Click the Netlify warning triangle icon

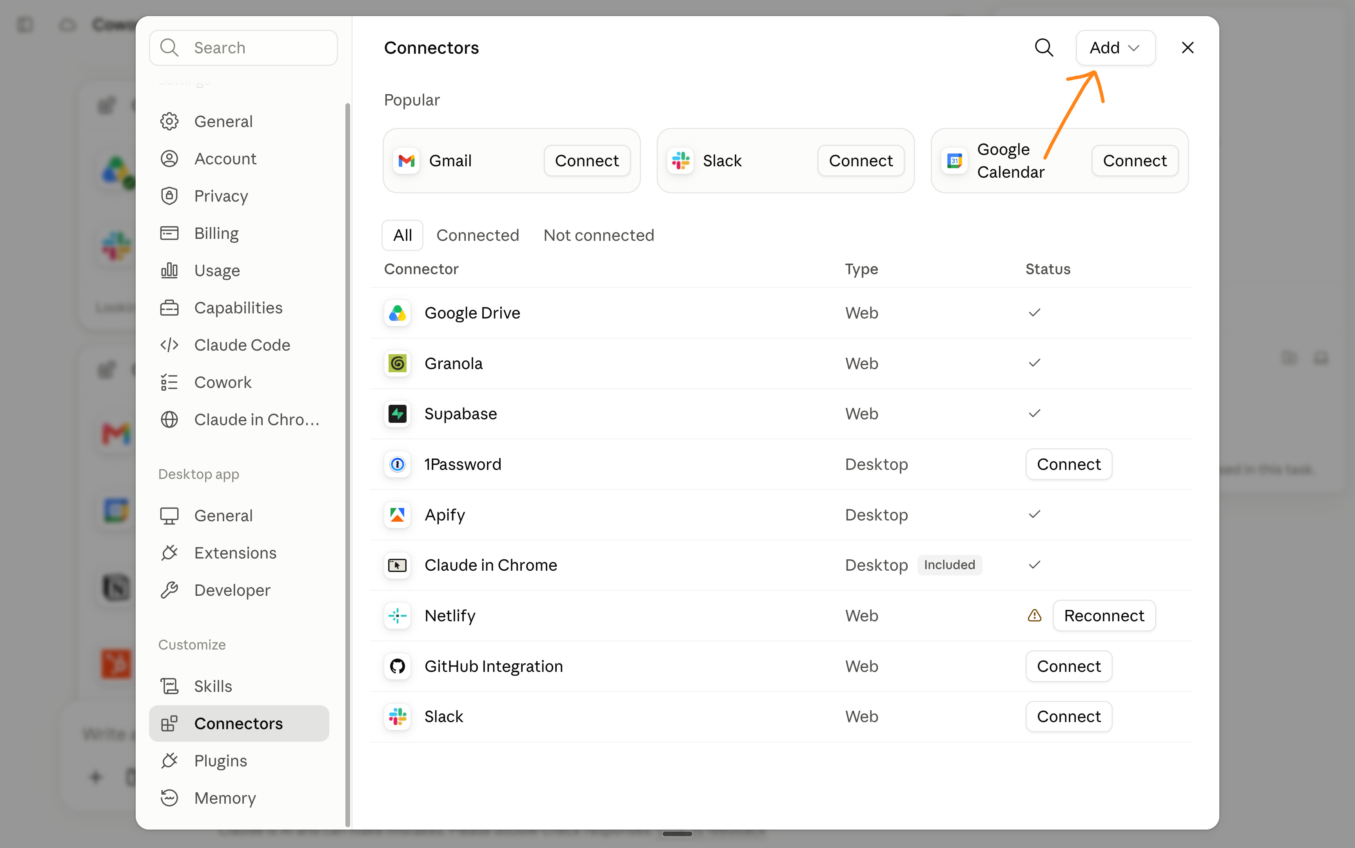(x=1034, y=616)
